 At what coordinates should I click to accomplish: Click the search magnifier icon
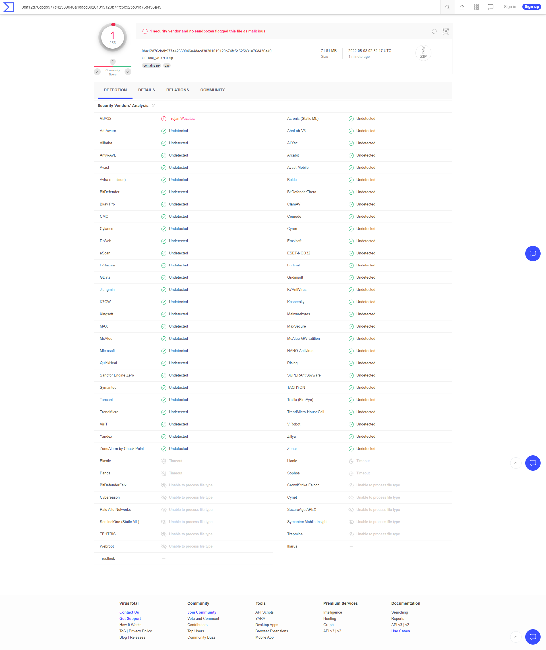(x=447, y=7)
